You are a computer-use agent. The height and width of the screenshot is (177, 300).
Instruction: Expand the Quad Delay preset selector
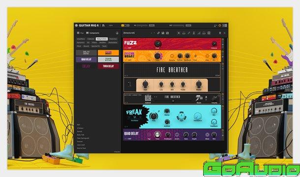pos(126,139)
